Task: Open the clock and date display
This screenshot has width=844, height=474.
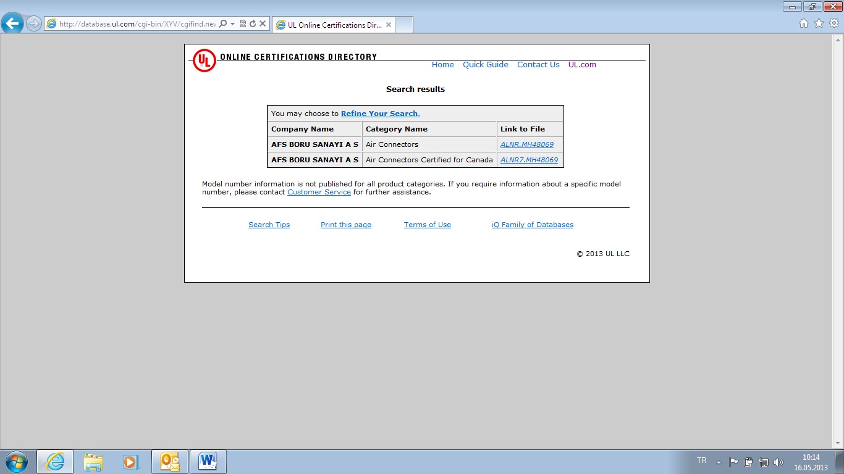Action: pos(811,462)
